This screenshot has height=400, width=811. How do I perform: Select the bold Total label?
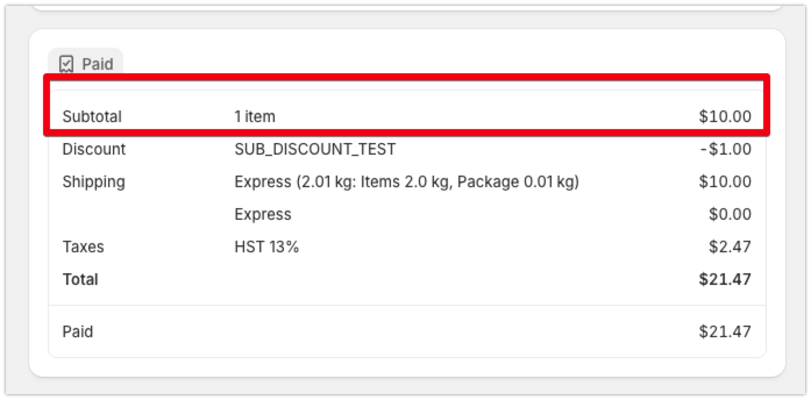(80, 280)
